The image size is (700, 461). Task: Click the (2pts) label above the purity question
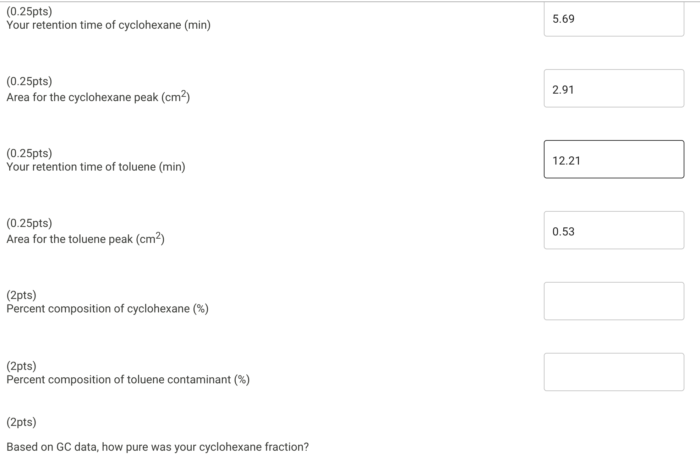[x=21, y=422]
